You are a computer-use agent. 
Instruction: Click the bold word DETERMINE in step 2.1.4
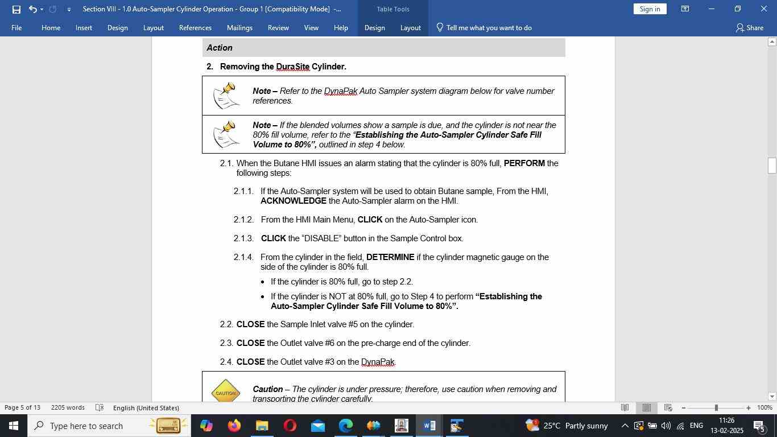point(390,257)
